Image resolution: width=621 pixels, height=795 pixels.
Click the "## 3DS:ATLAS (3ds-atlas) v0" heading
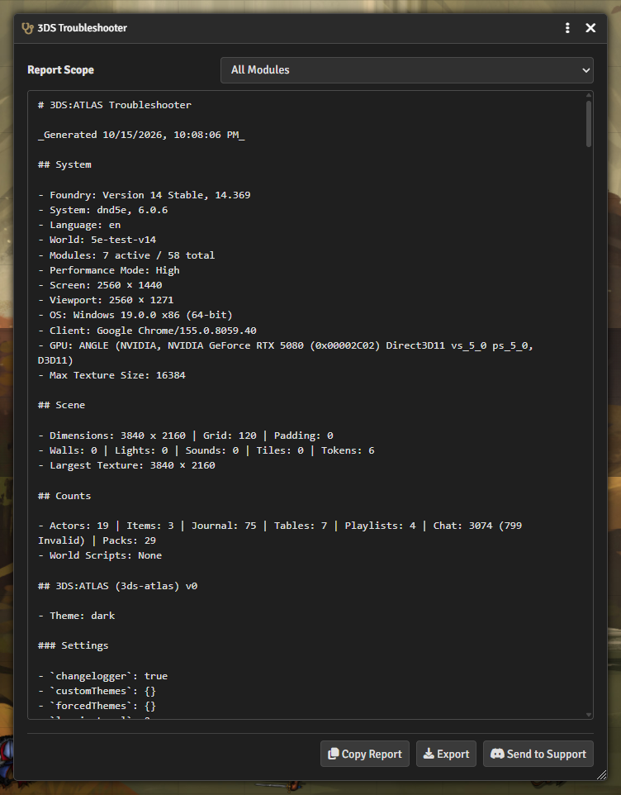[x=117, y=586]
